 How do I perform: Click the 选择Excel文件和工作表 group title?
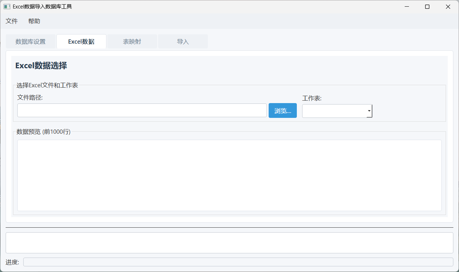click(x=47, y=85)
